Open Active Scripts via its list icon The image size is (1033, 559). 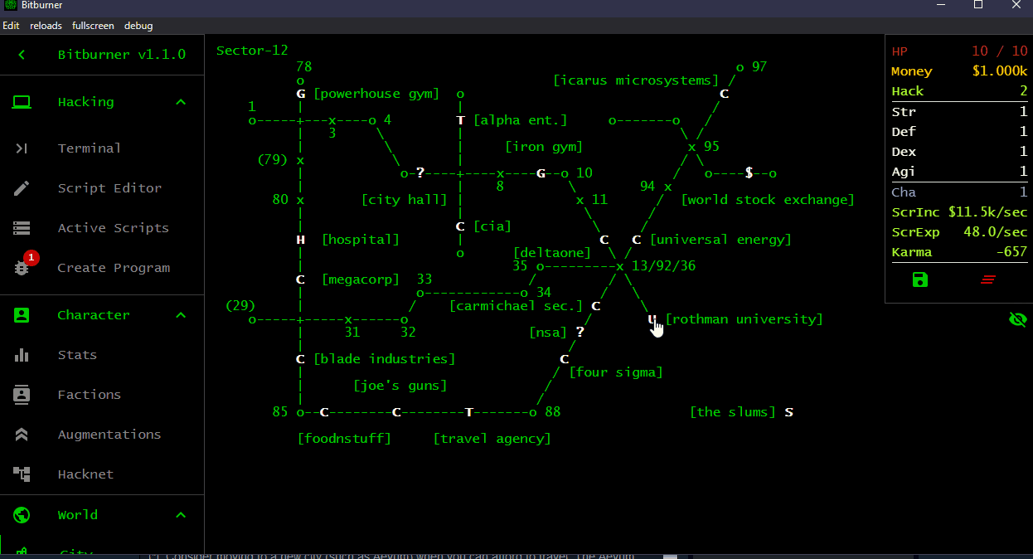coord(22,227)
